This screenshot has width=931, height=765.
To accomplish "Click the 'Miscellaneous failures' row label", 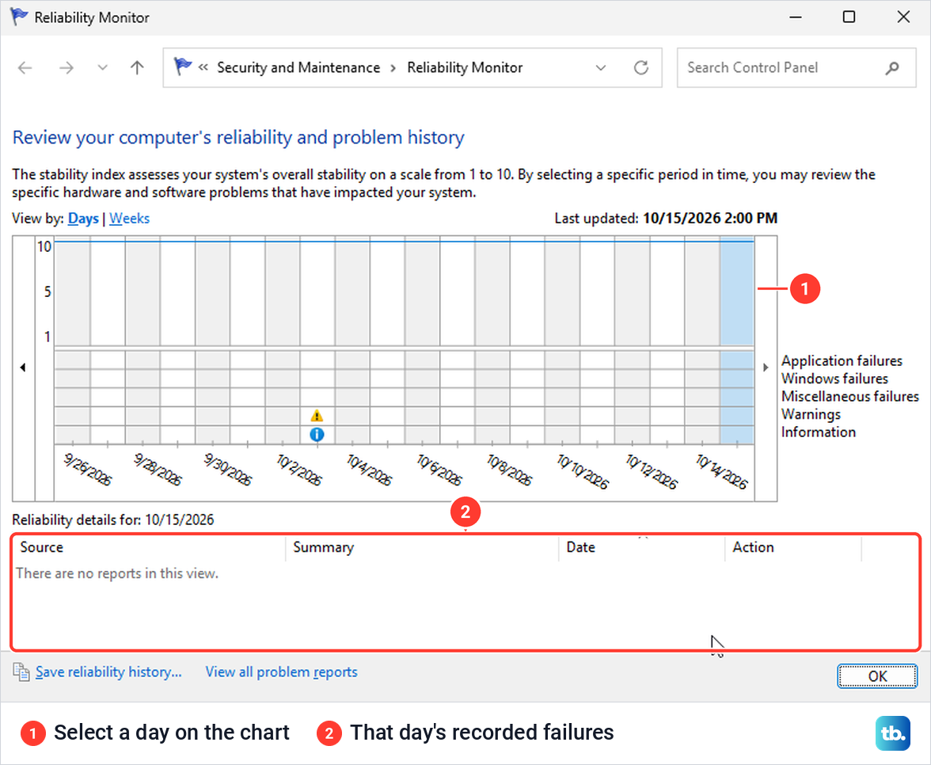I will click(x=849, y=396).
